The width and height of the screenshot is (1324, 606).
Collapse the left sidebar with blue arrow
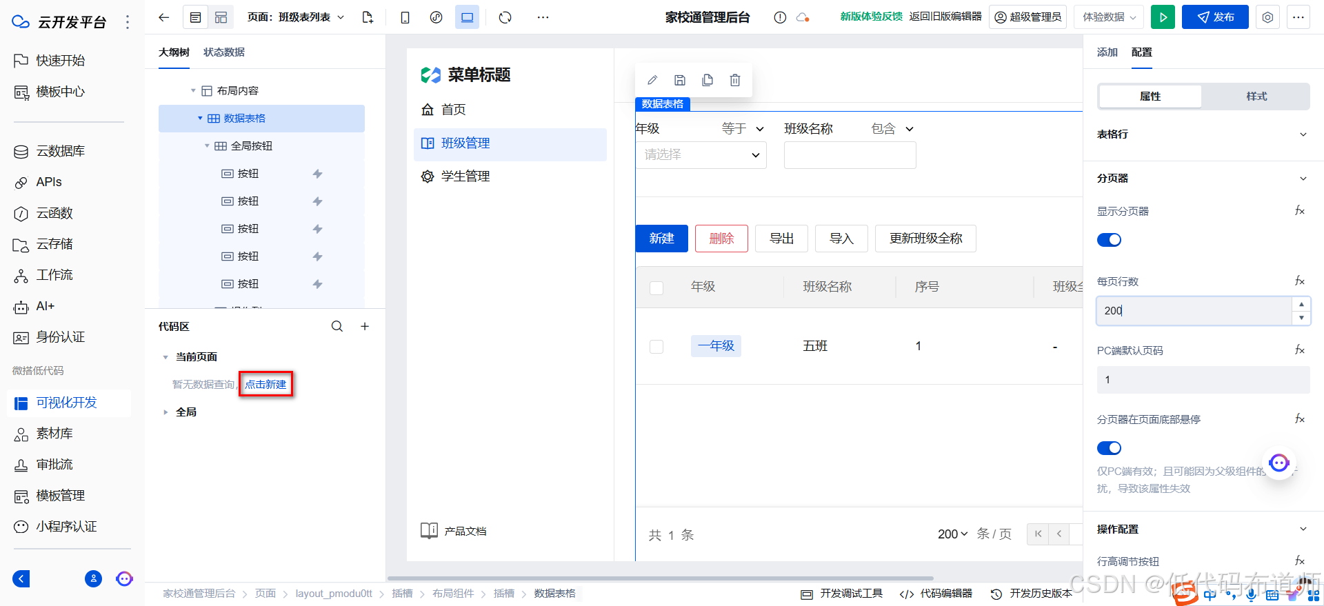pos(21,578)
